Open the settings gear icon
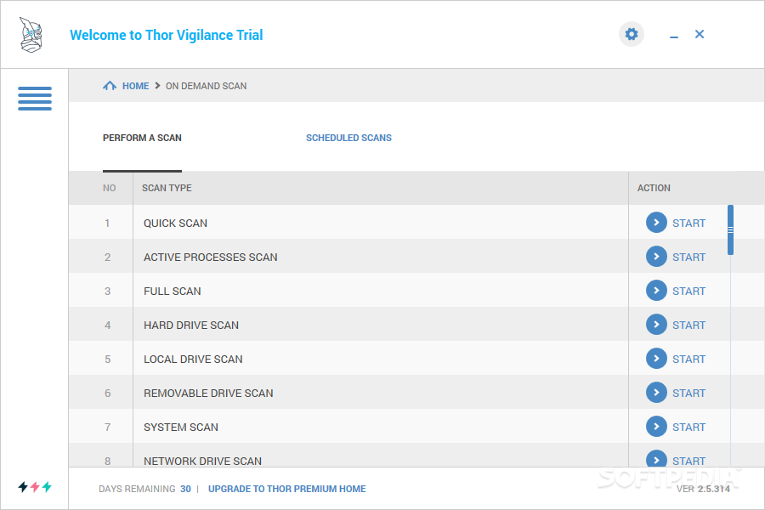765x510 pixels. [x=632, y=34]
